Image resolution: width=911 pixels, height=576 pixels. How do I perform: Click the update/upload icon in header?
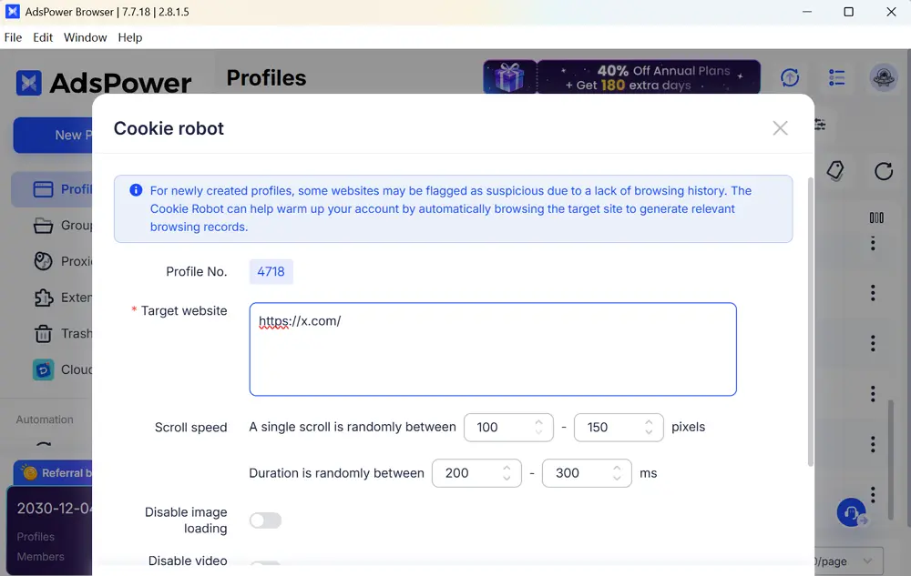(x=790, y=78)
